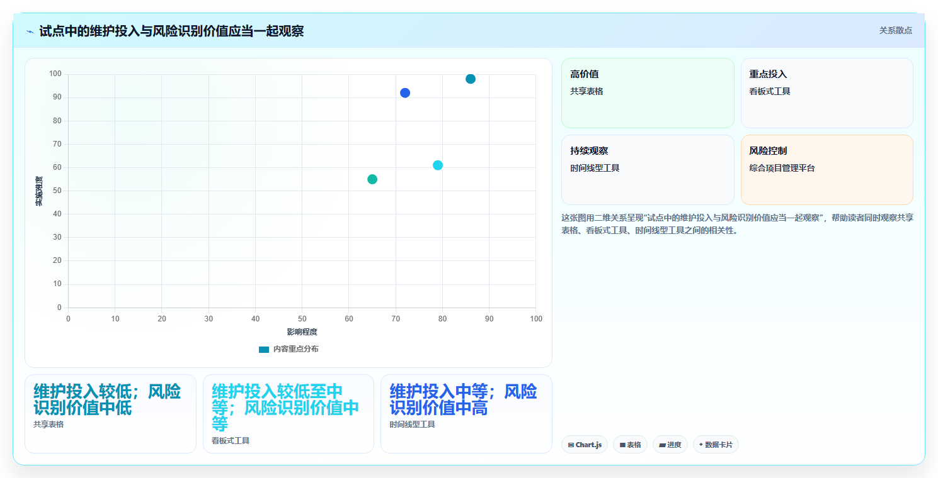This screenshot has height=478, width=938.
Task: Click the Chart.js chip
Action: [585, 445]
